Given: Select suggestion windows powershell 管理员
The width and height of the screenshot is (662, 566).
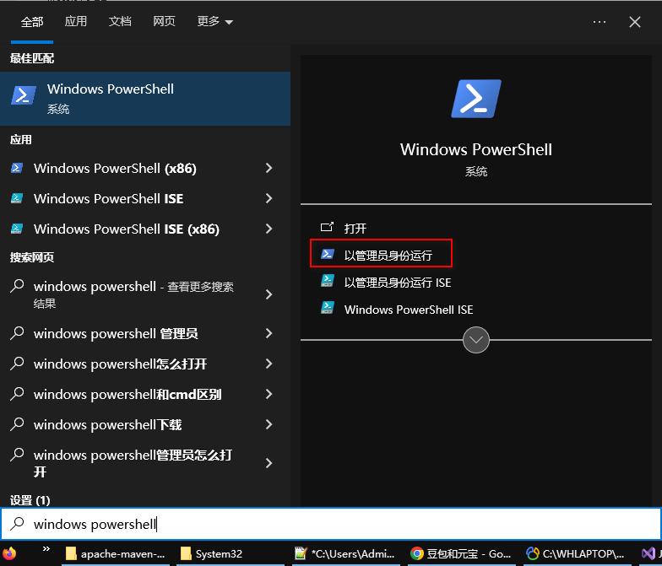Looking at the screenshot, I should (127, 334).
